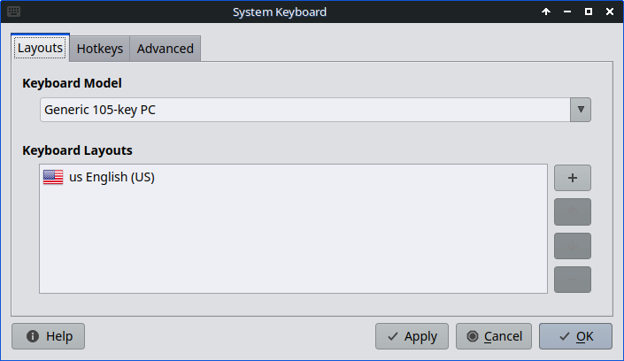Maximize the System Keyboard window

(x=589, y=12)
